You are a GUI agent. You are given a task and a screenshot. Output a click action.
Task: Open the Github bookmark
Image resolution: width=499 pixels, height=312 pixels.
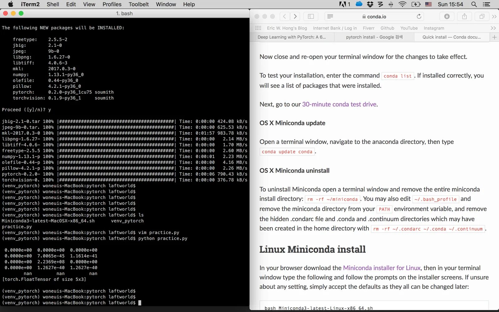(387, 28)
